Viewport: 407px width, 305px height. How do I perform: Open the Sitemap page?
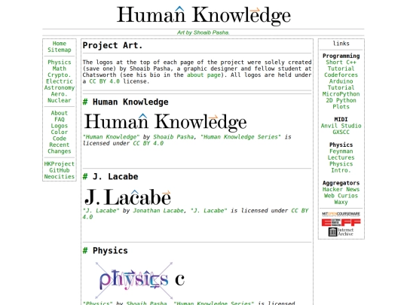coord(60,50)
